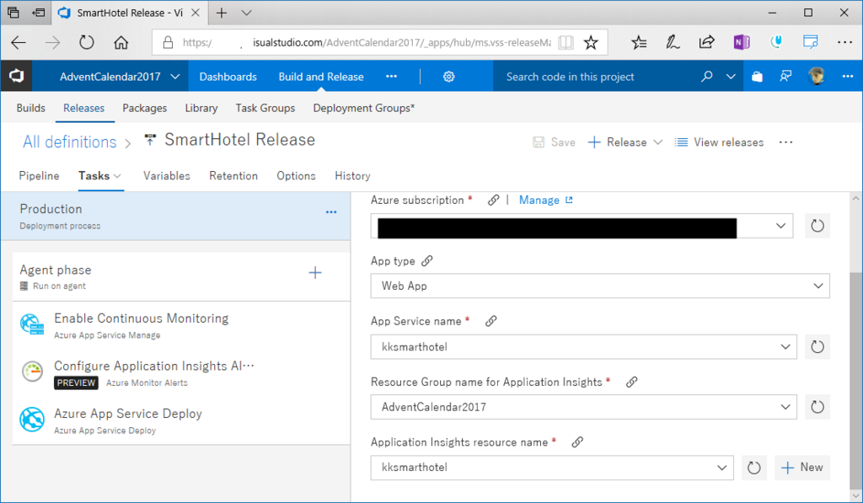This screenshot has width=863, height=503.
Task: Add a task to Agent phase
Action: coord(315,272)
